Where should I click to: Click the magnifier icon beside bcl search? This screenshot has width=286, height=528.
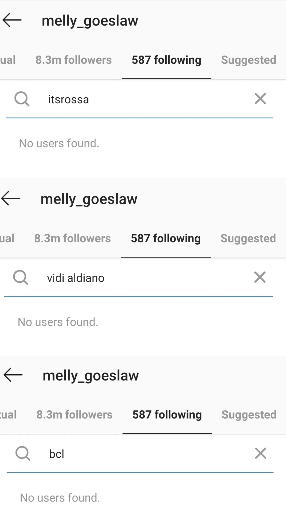pyautogui.click(x=23, y=454)
